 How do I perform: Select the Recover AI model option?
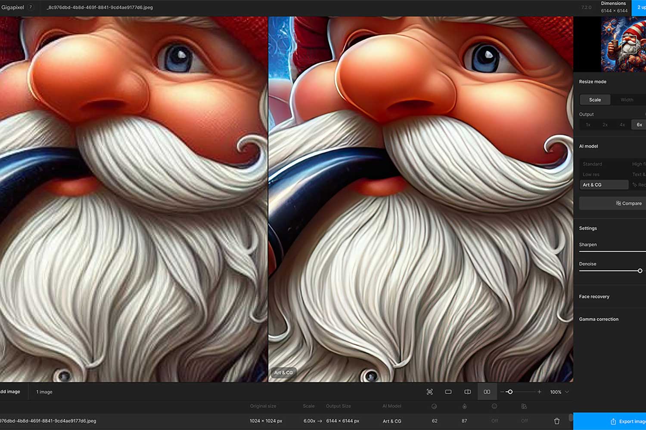[638, 185]
